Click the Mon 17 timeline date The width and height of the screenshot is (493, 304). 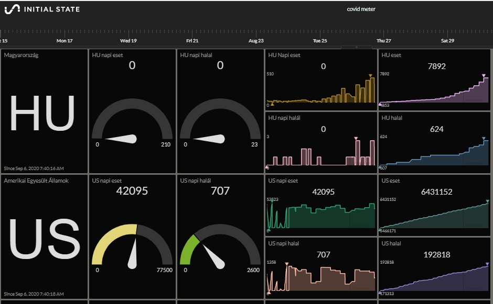pyautogui.click(x=65, y=40)
